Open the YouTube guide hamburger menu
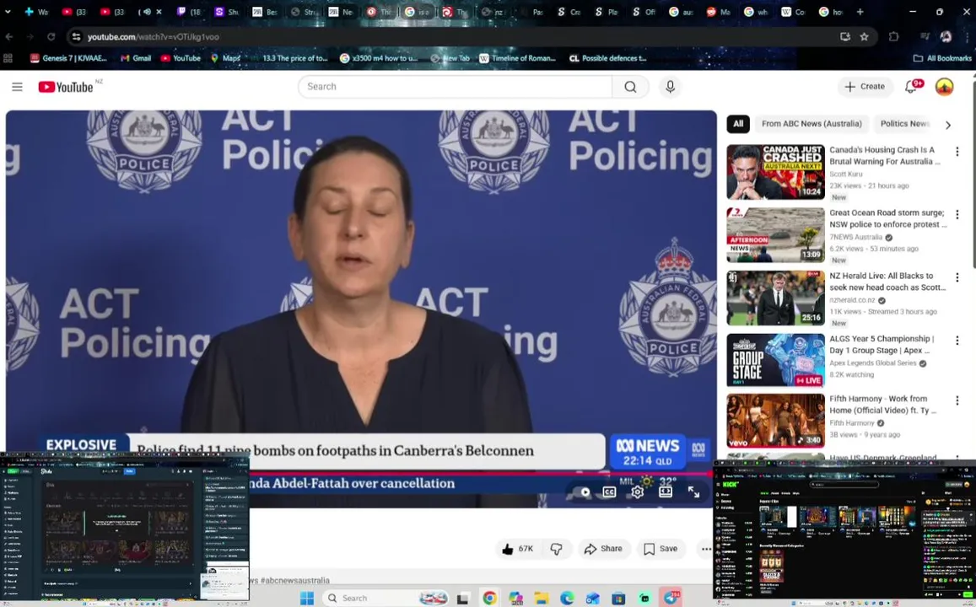The width and height of the screenshot is (976, 607). tap(17, 87)
